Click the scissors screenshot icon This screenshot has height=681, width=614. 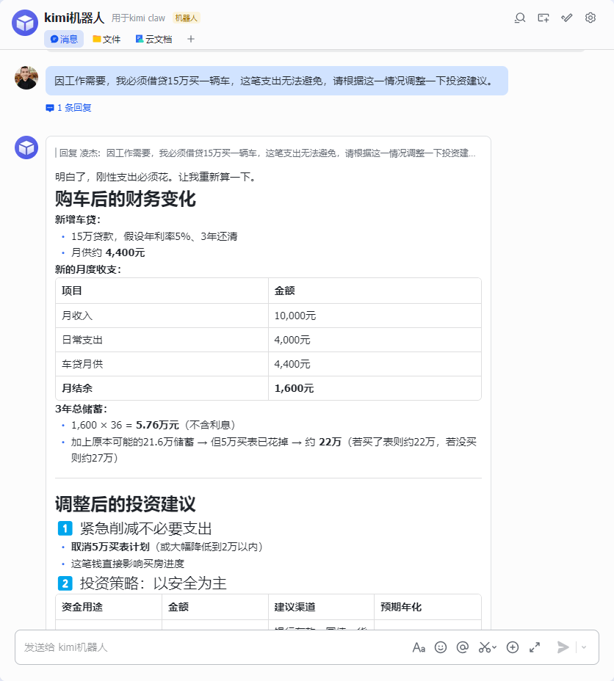(x=484, y=647)
